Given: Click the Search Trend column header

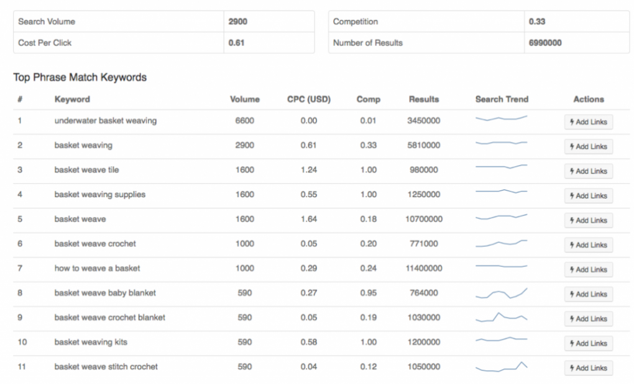Looking at the screenshot, I should [501, 99].
